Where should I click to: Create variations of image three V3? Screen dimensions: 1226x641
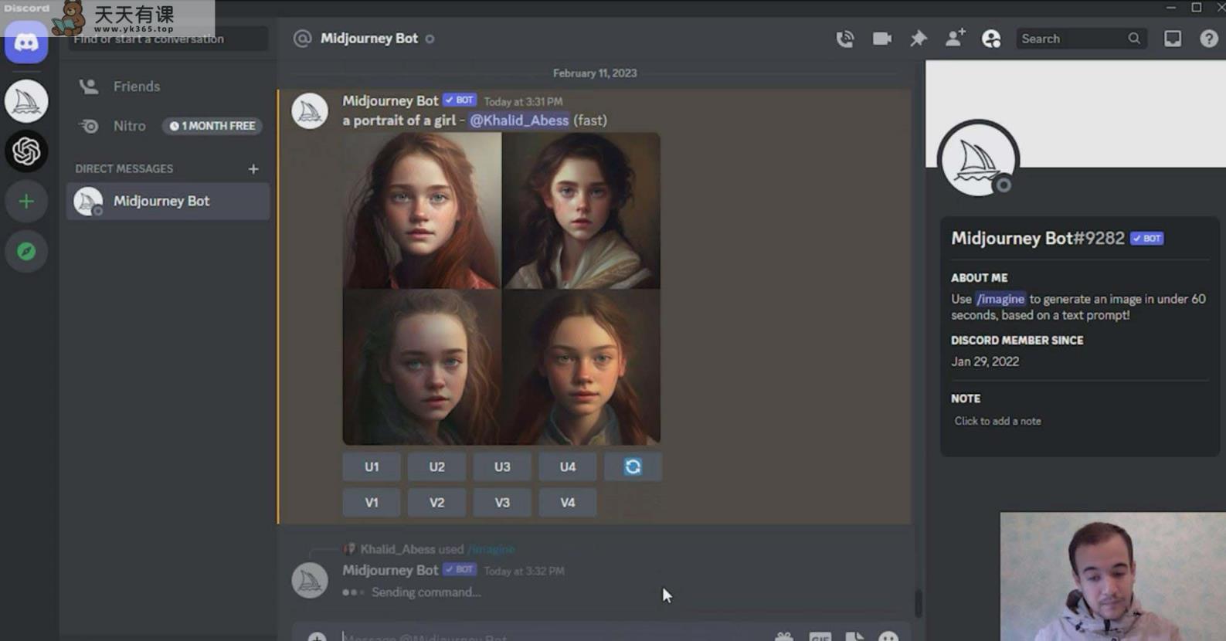click(502, 502)
